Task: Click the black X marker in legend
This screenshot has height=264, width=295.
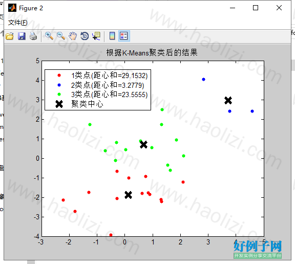Action: (59, 104)
